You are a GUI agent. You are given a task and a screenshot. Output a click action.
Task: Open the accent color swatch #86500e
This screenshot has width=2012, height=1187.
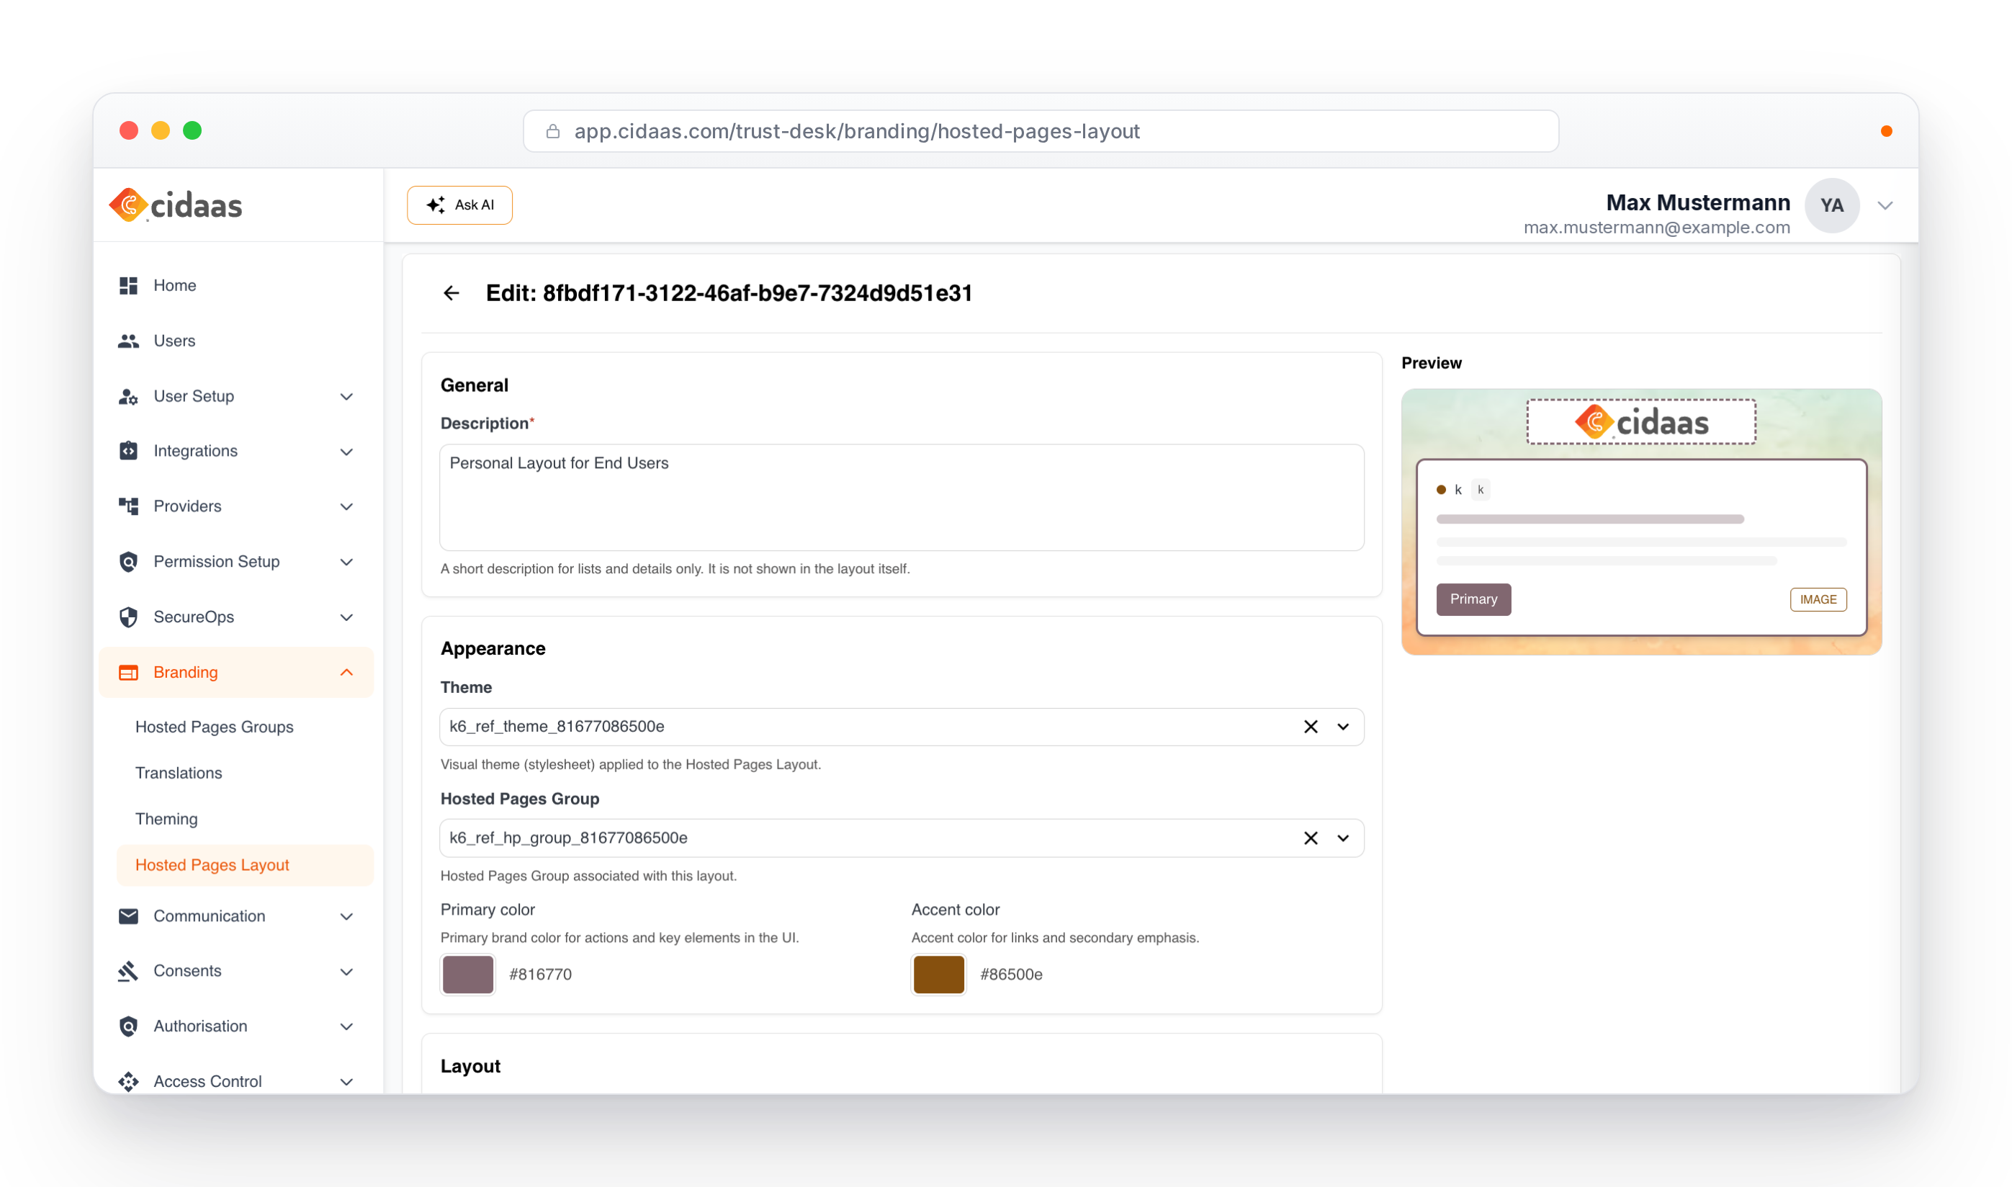[939, 975]
